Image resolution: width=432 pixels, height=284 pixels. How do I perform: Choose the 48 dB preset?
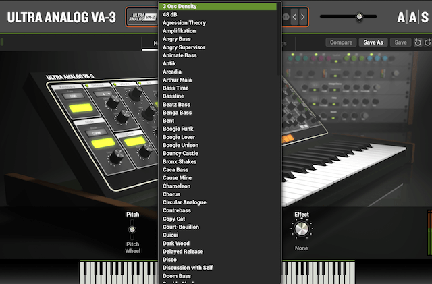(217, 15)
